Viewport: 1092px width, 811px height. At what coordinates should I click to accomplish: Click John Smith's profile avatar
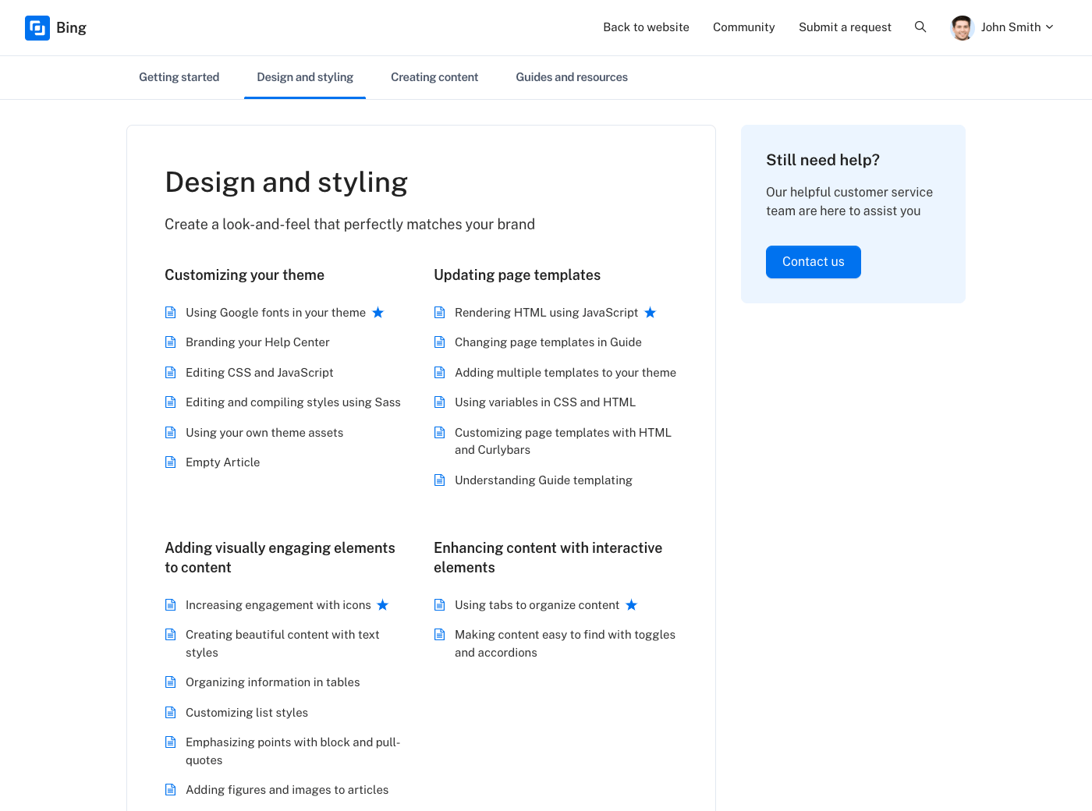tap(963, 27)
